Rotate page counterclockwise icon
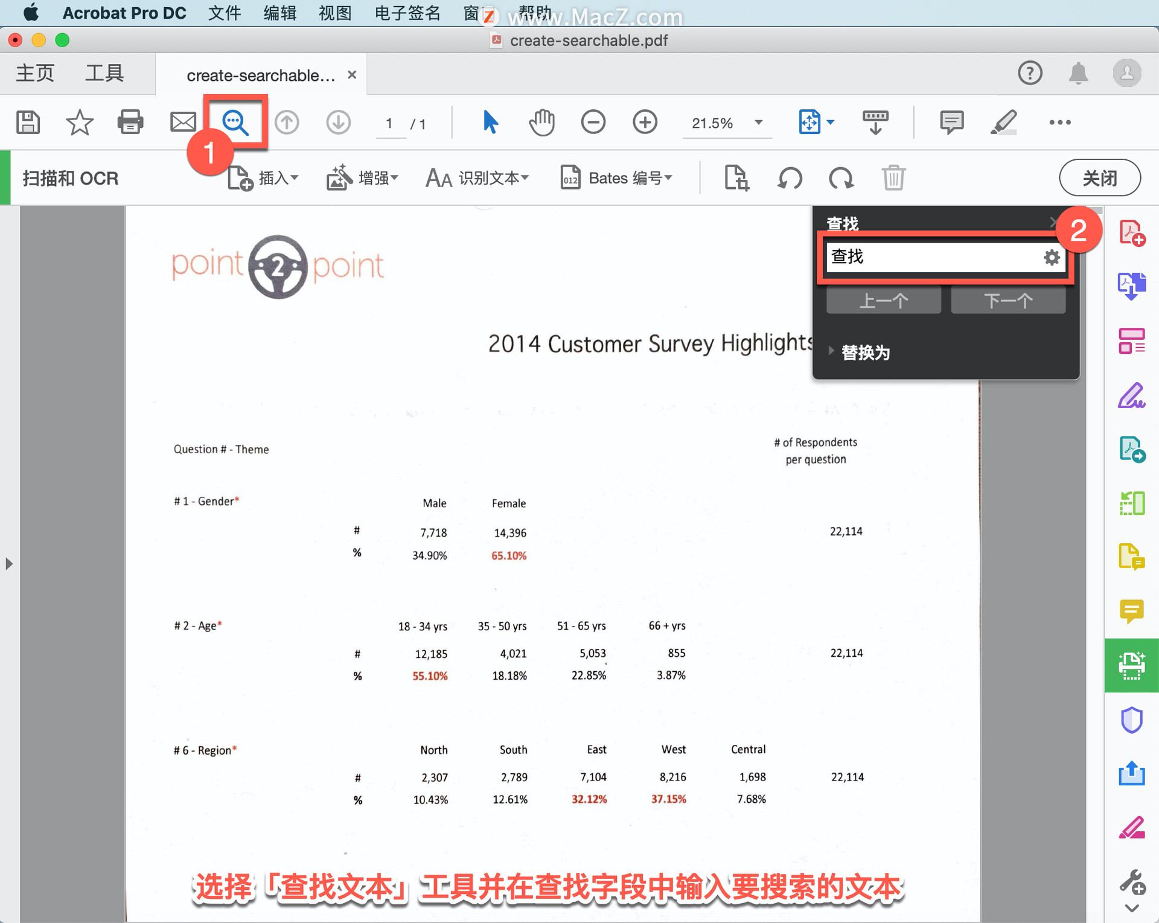The image size is (1159, 923). click(790, 178)
